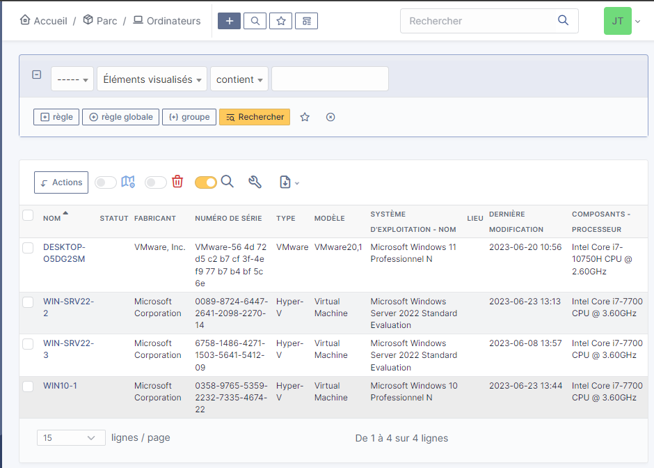Viewport: 654px width, 468px height.
Task: Click the global Rechercher search field
Action: click(480, 21)
